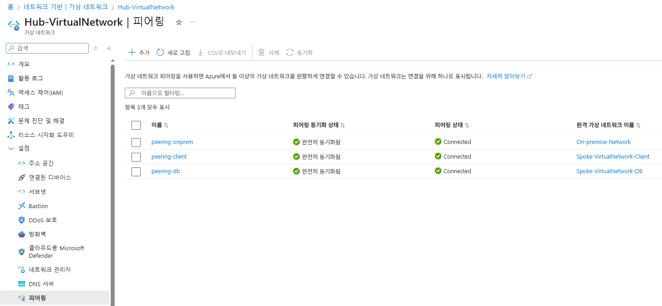Click the Hub-VirtualNetwork resource icon
Viewport: 662px width, 306px height.
(x=14, y=25)
